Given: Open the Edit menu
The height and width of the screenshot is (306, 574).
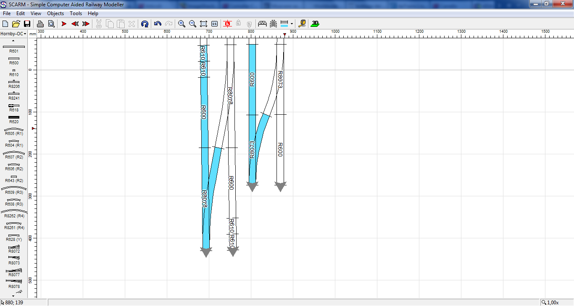Looking at the screenshot, I should 21,13.
